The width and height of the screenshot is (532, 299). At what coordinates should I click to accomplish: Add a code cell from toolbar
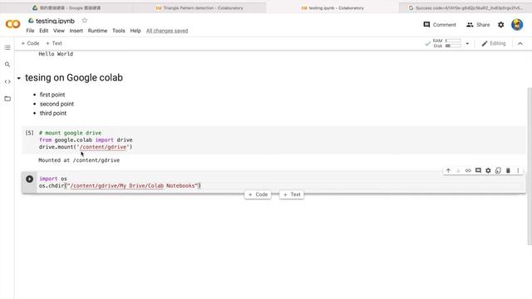click(x=30, y=43)
